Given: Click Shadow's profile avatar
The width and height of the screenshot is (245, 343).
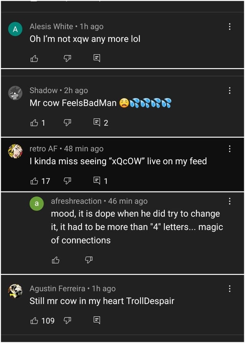Looking at the screenshot, I should click(15, 93).
